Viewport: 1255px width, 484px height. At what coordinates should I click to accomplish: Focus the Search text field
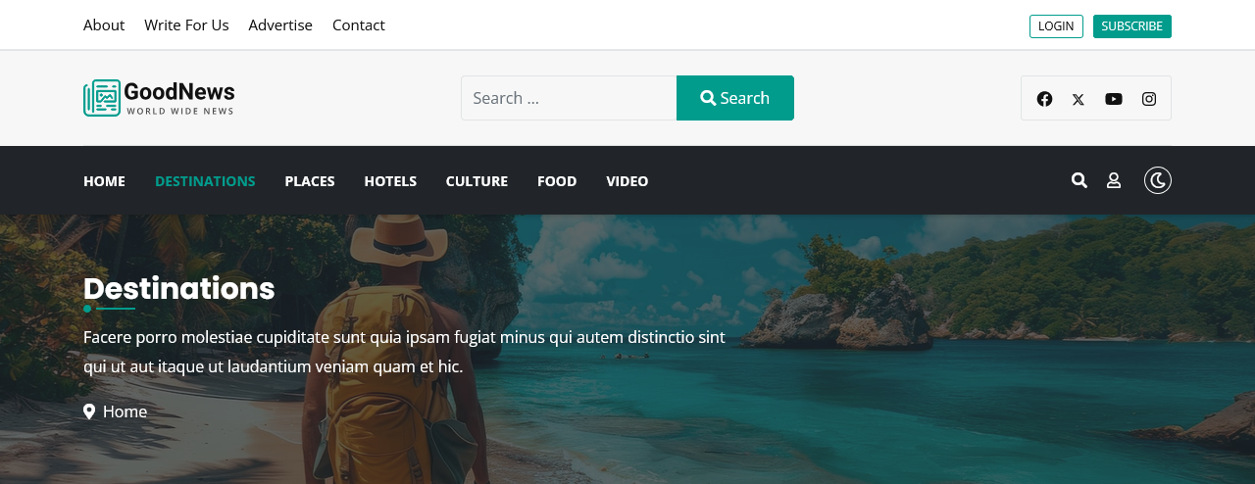coord(569,98)
